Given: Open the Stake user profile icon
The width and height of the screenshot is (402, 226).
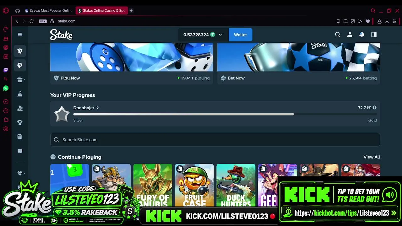Looking at the screenshot, I should coord(350,35).
